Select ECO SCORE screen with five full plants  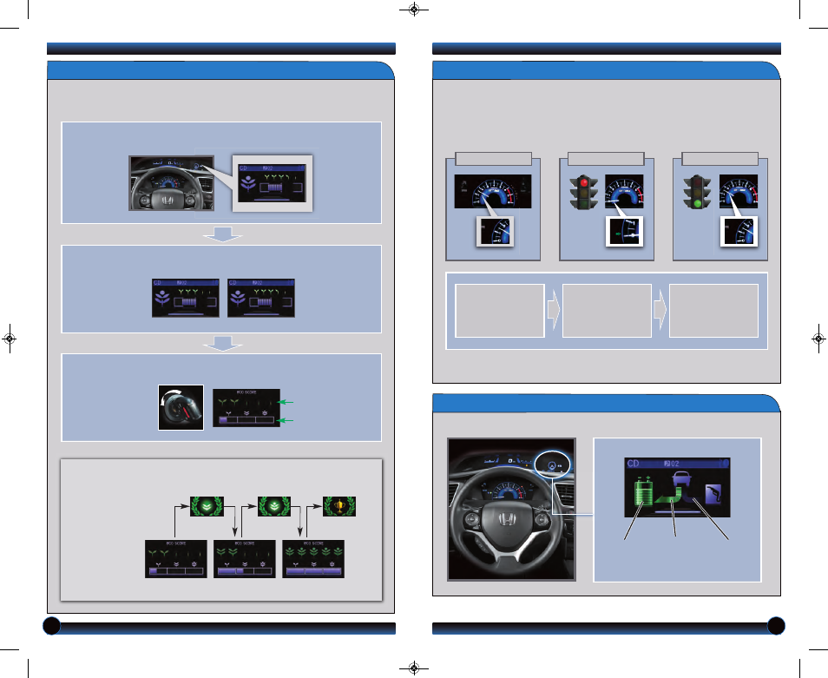313,559
